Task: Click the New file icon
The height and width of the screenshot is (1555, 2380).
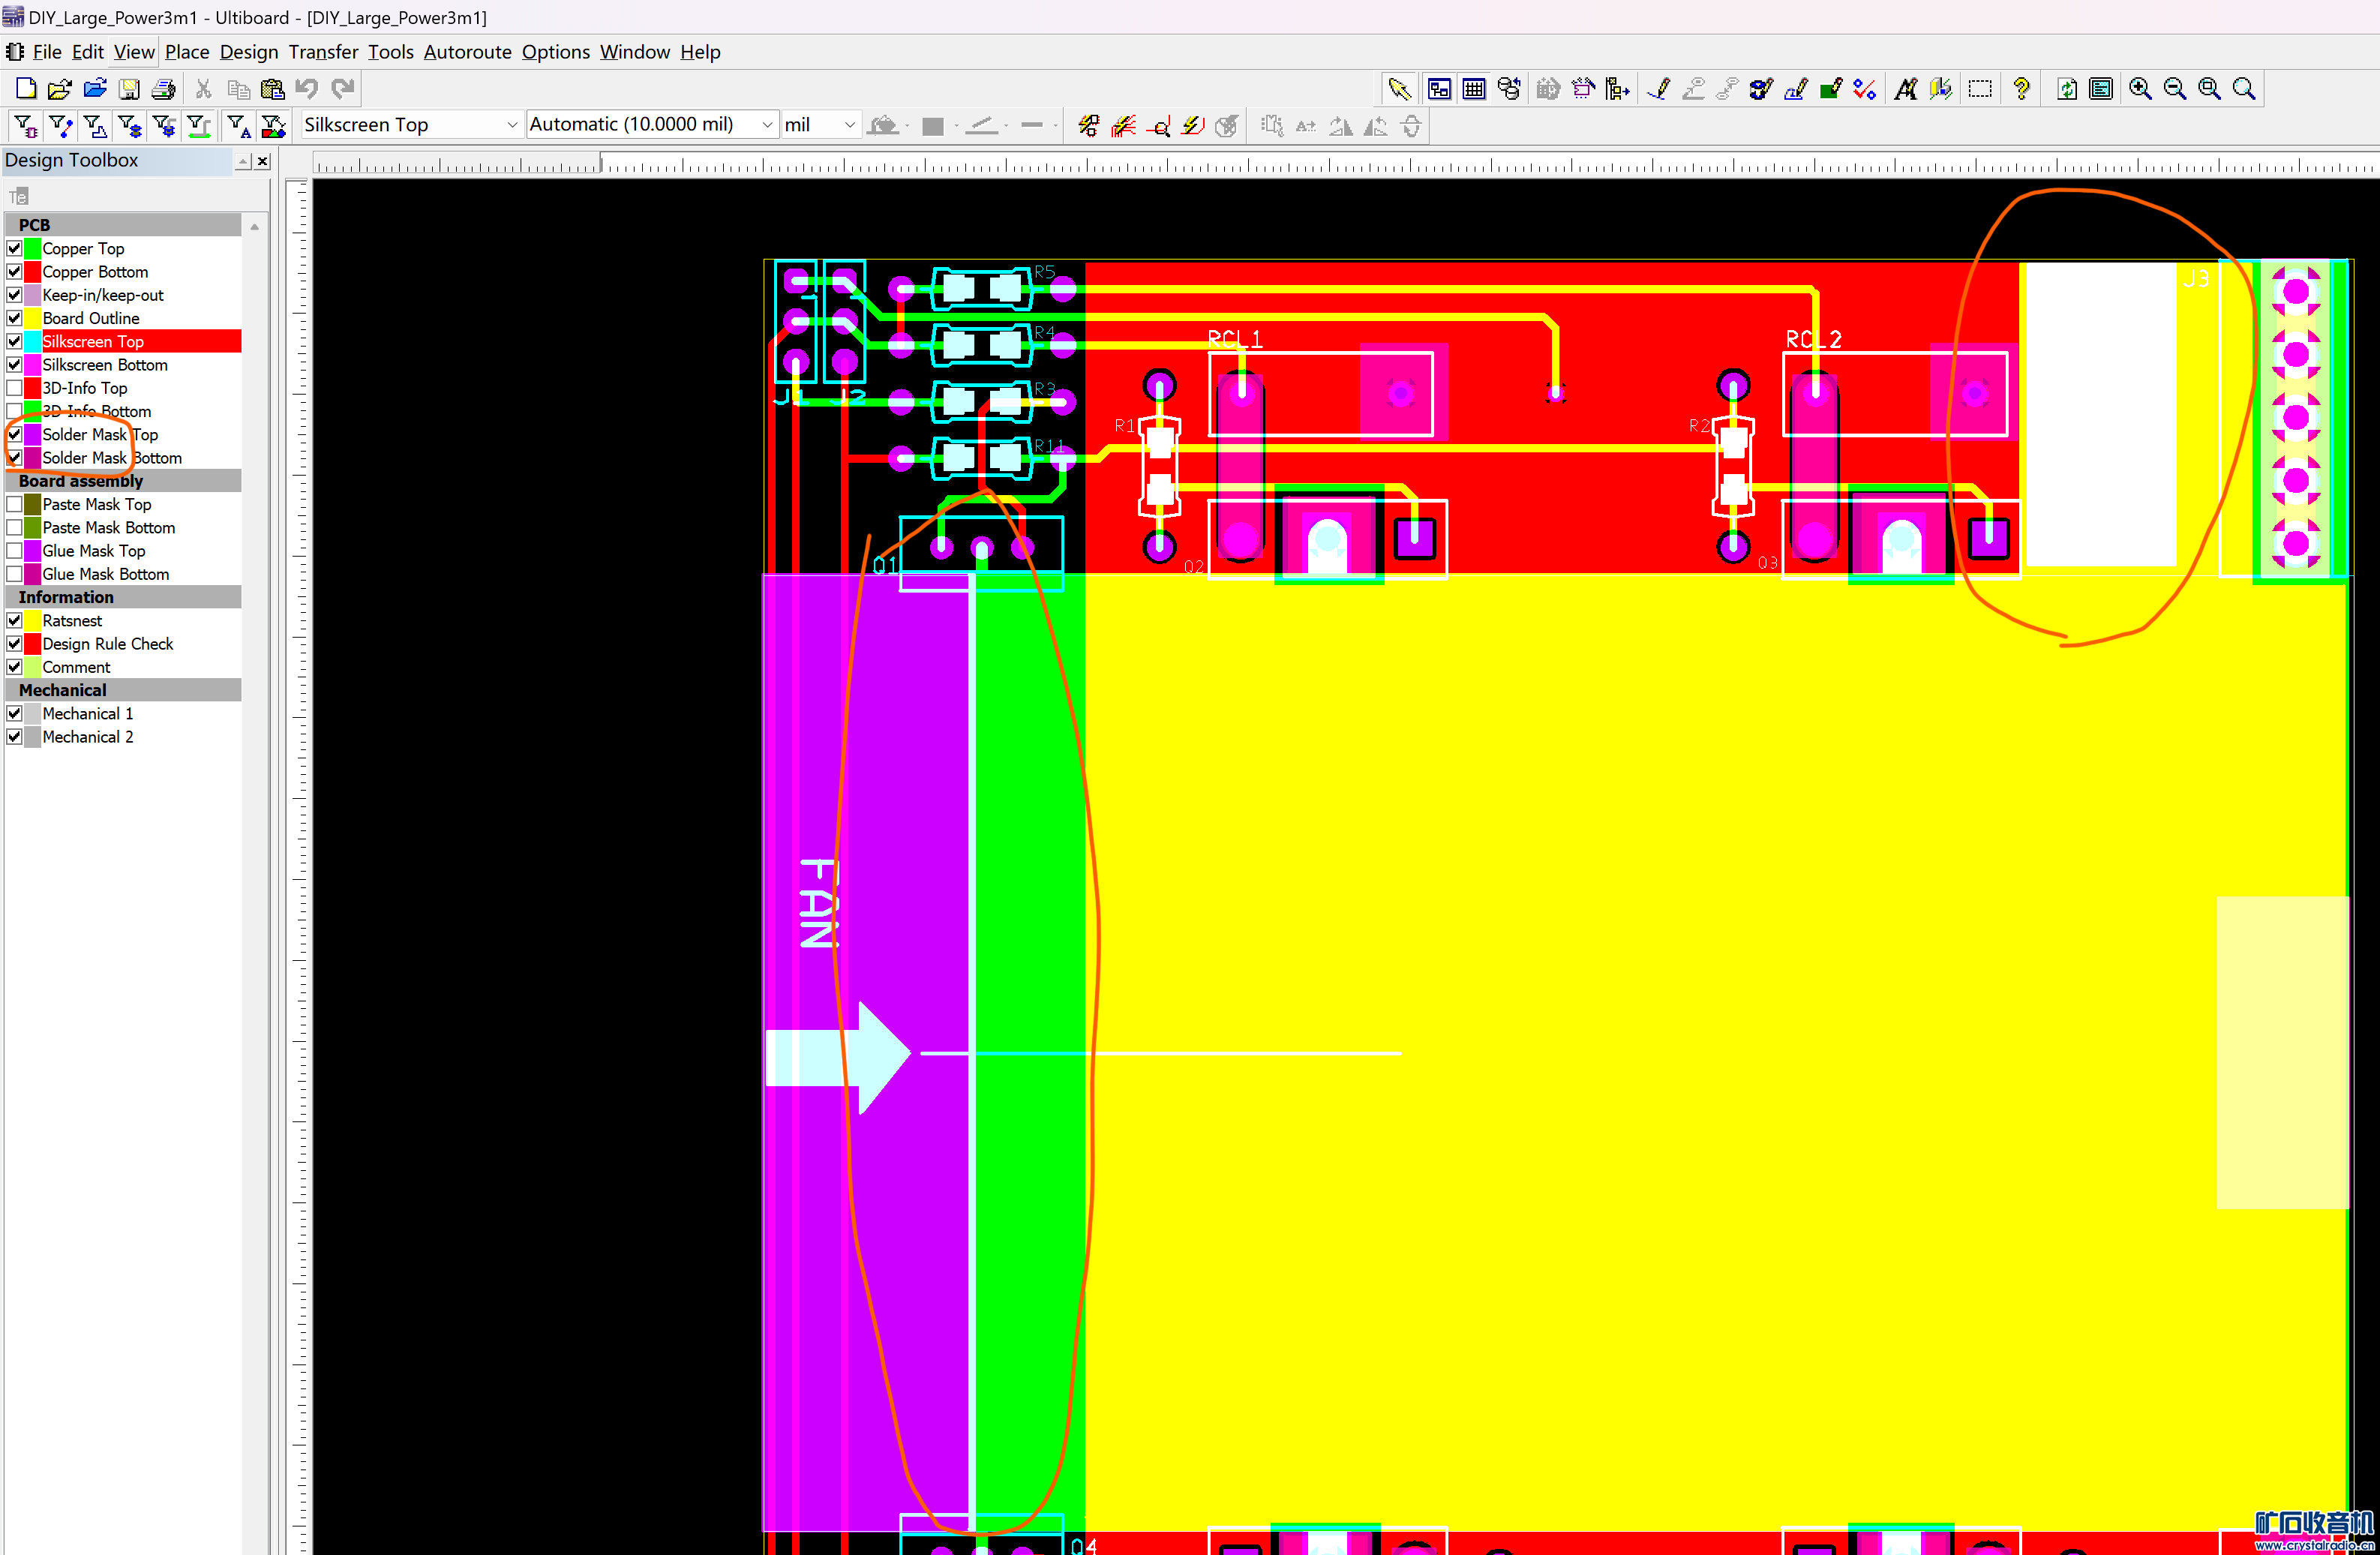Action: click(26, 89)
